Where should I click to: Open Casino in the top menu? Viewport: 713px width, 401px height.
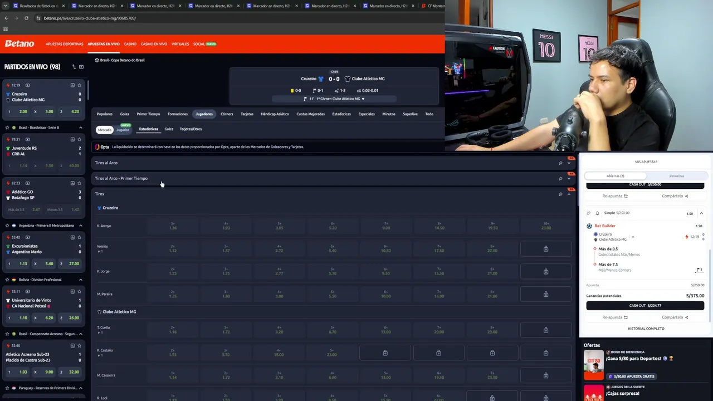(130, 44)
